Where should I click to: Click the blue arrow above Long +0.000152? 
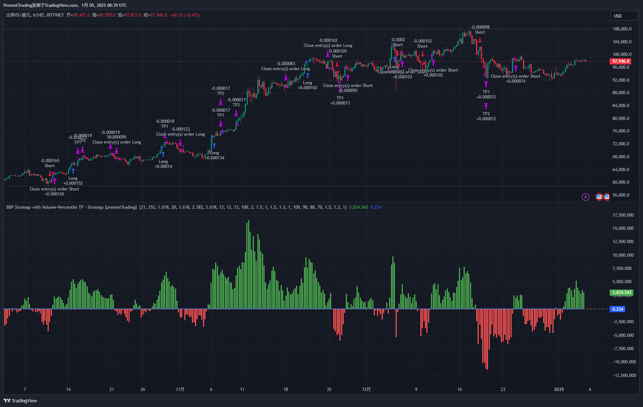click(x=73, y=171)
